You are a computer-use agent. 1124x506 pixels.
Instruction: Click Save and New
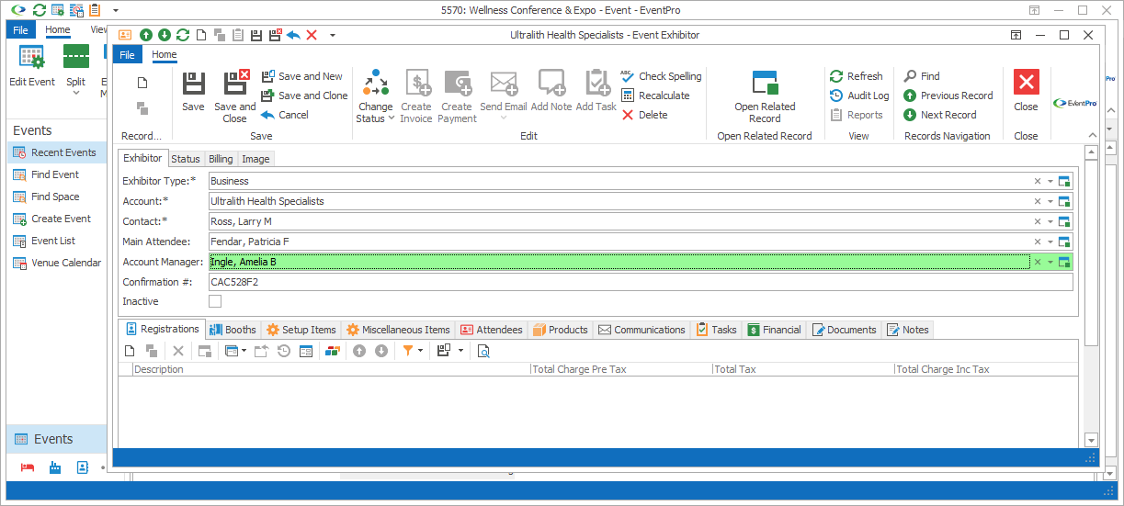[x=301, y=76]
